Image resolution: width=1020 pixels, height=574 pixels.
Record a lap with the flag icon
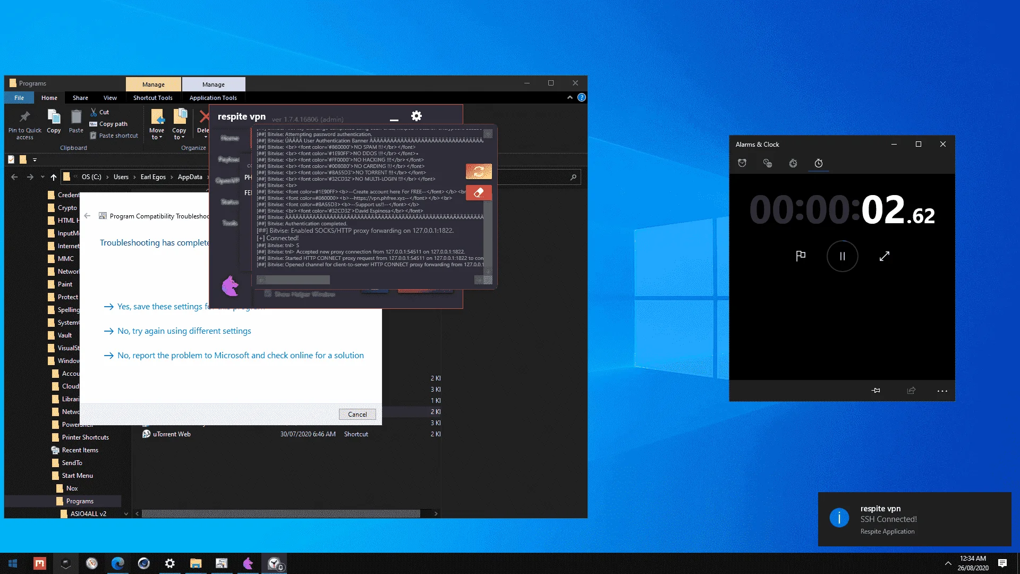pyautogui.click(x=801, y=256)
